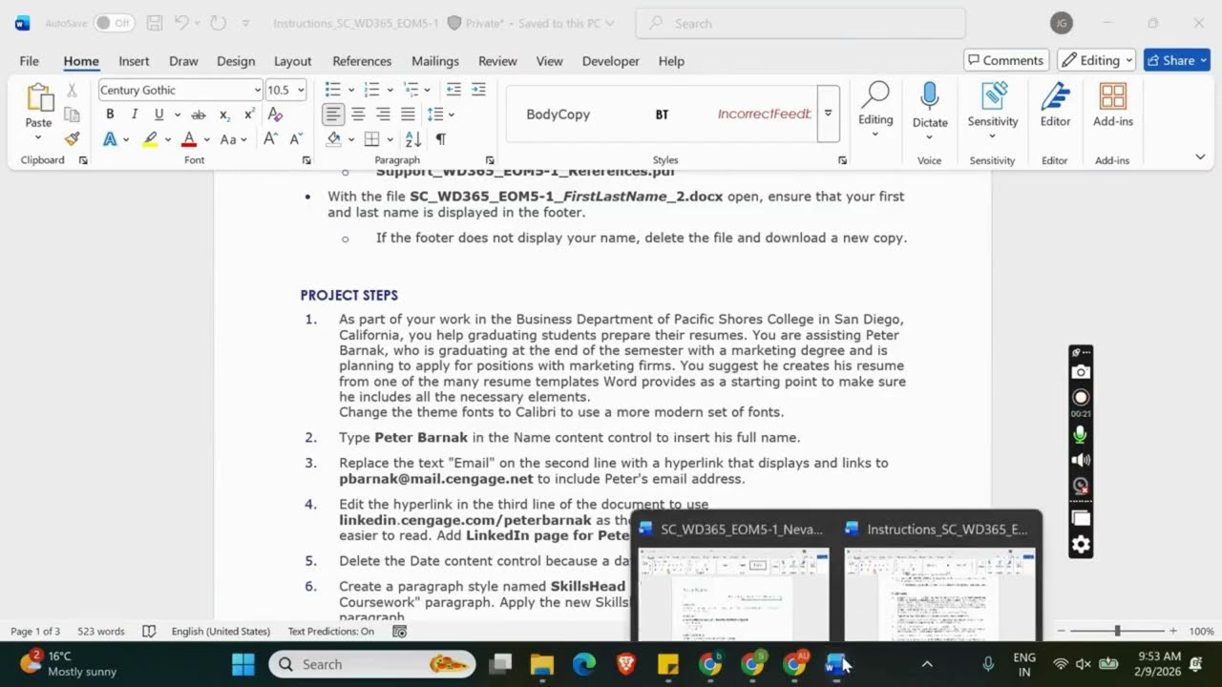Switch to the Review tab
Screen dimensions: 1222x687
[x=497, y=61]
